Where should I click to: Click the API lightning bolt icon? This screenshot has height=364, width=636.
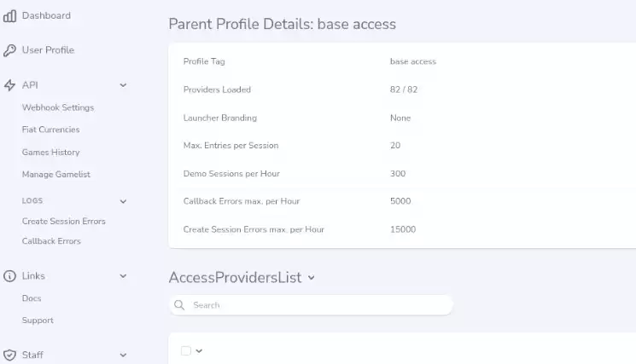tap(9, 85)
